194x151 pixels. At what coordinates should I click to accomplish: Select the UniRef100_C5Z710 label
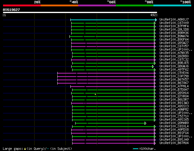coord(174,116)
